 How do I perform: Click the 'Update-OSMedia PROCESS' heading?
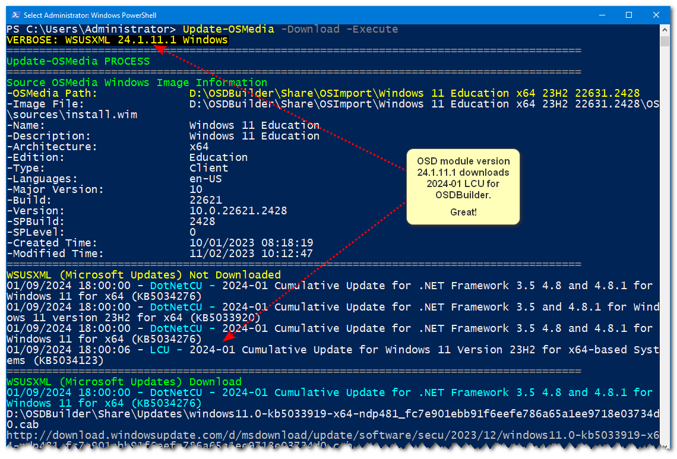(x=78, y=61)
